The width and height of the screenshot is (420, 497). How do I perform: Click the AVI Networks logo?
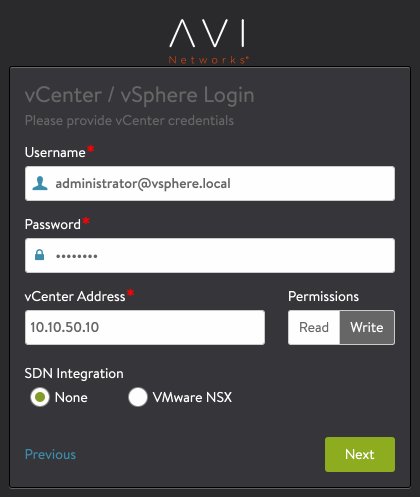pos(208,41)
